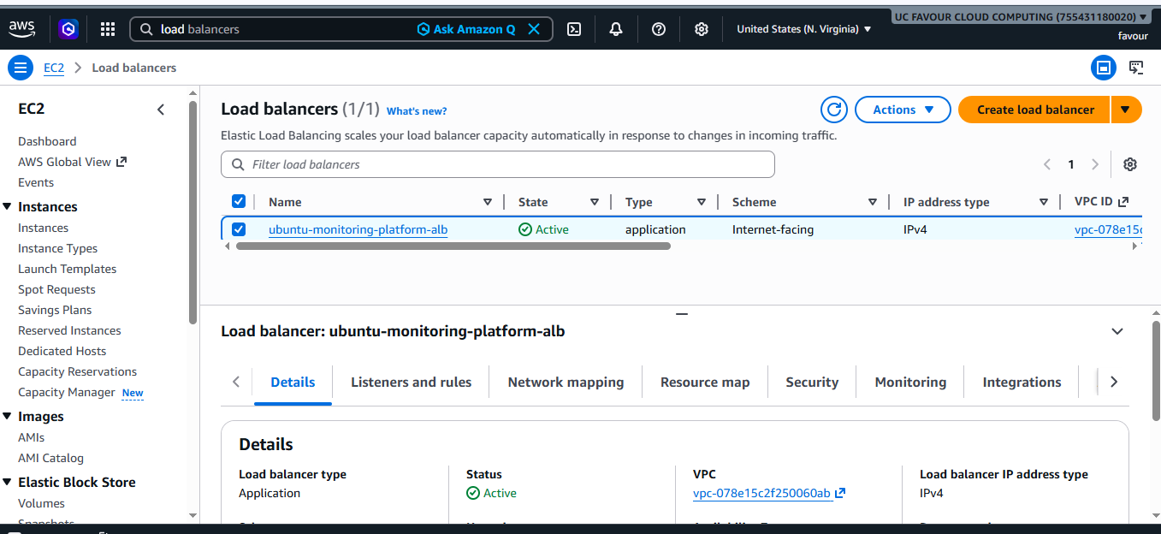1161x534 pixels.
Task: Collapse the Instances sidebar section
Action: pyautogui.click(x=7, y=206)
